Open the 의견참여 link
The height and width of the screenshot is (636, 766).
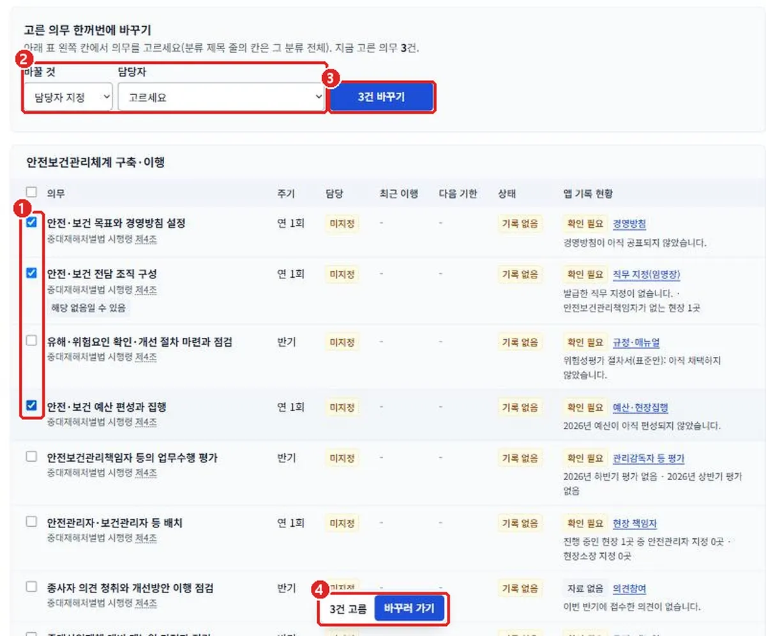[629, 588]
